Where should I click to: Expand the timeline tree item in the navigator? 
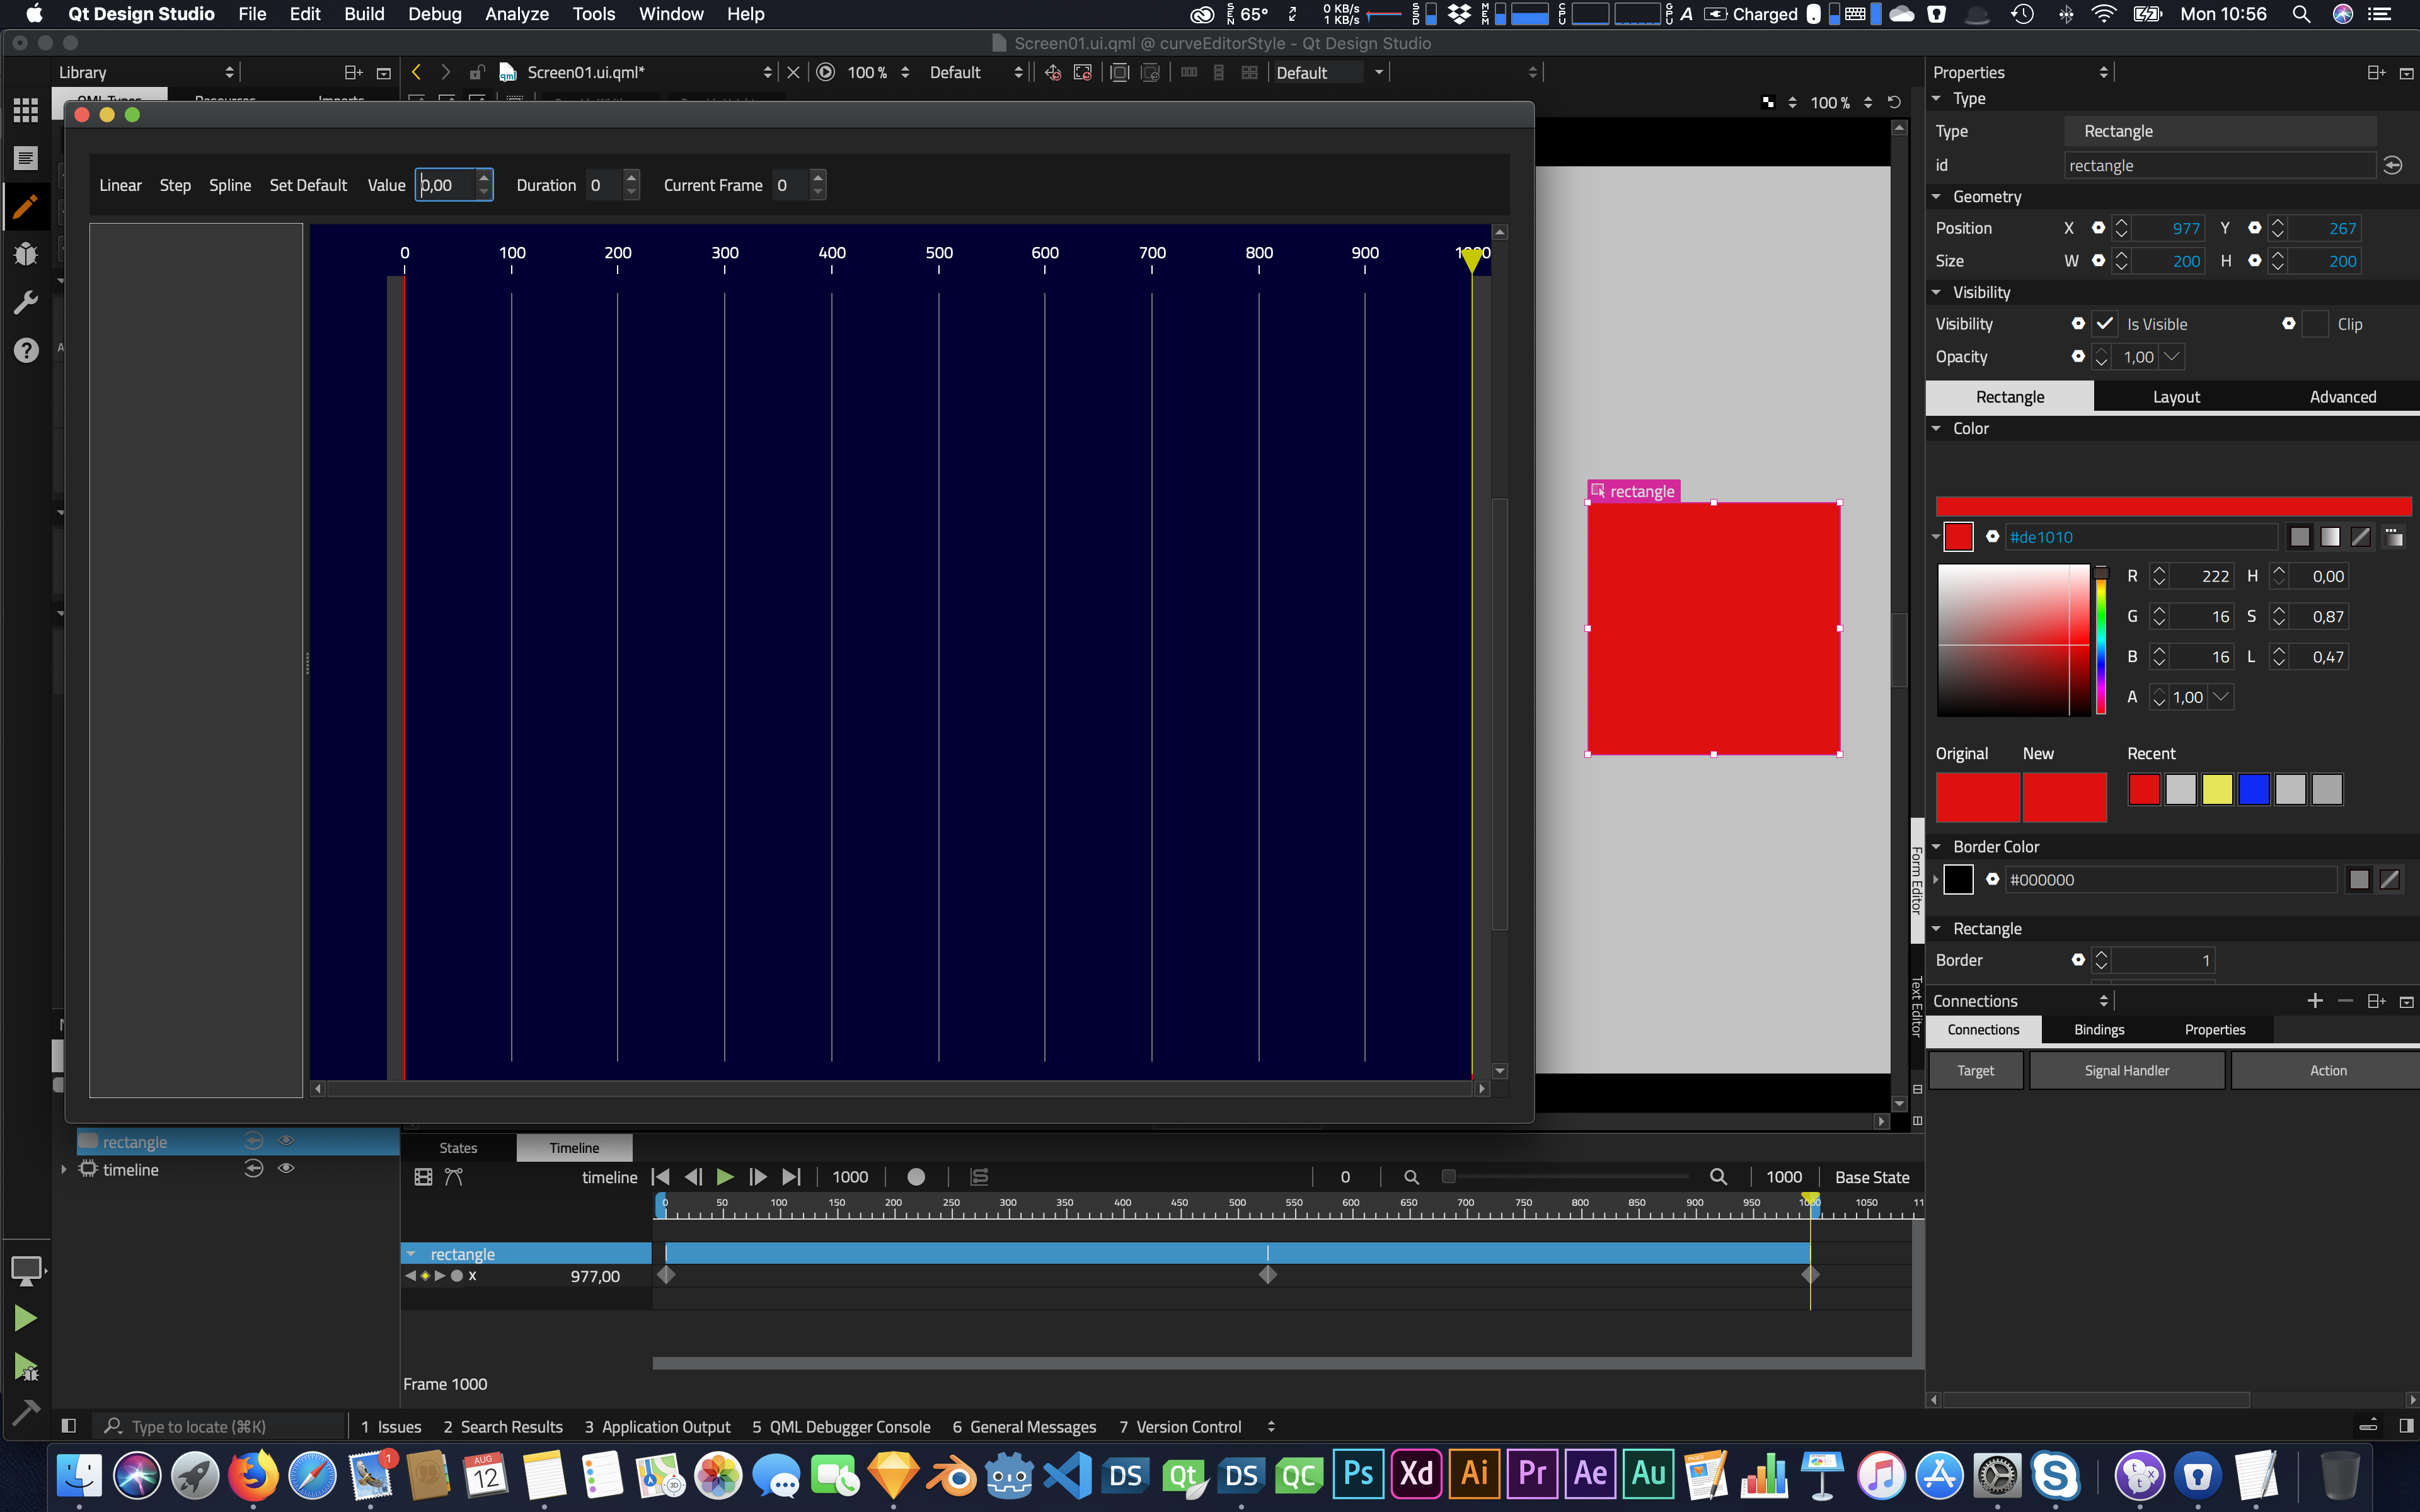pyautogui.click(x=64, y=1169)
